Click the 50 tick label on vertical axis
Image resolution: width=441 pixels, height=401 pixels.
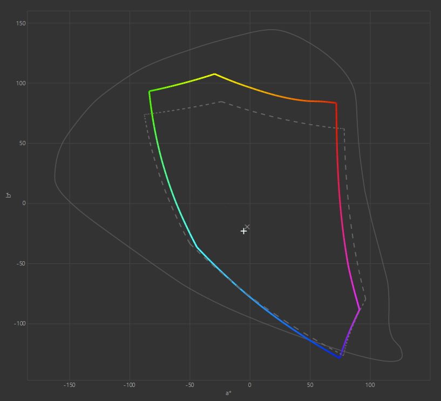[21, 144]
